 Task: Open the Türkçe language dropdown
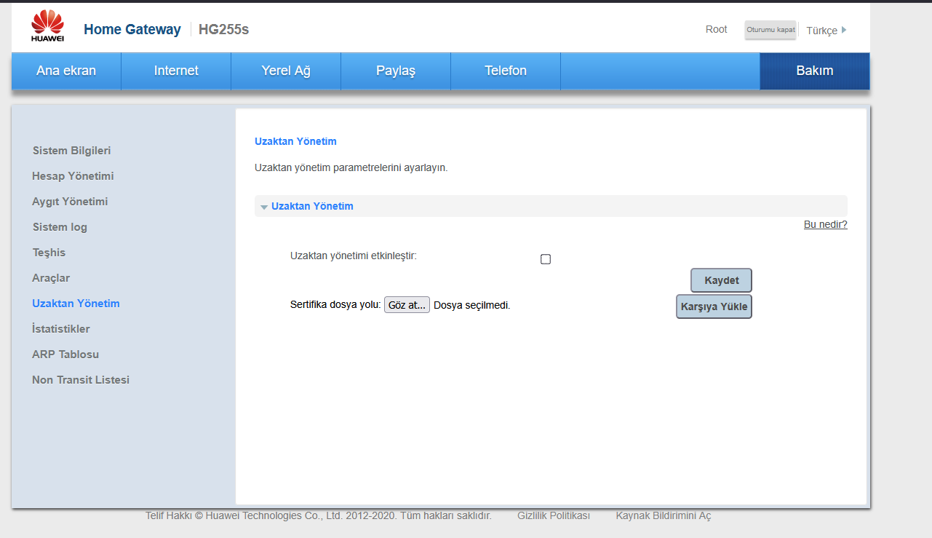(827, 31)
